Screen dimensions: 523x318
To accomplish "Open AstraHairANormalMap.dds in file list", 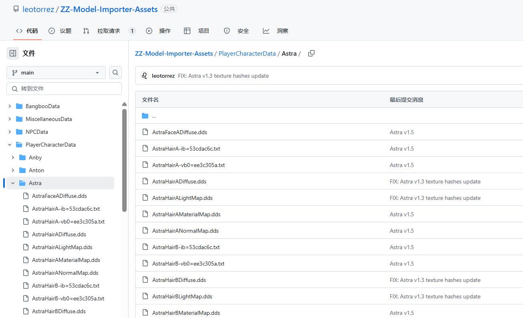I will pos(185,231).
